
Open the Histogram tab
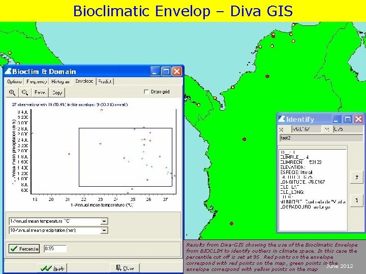click(60, 82)
